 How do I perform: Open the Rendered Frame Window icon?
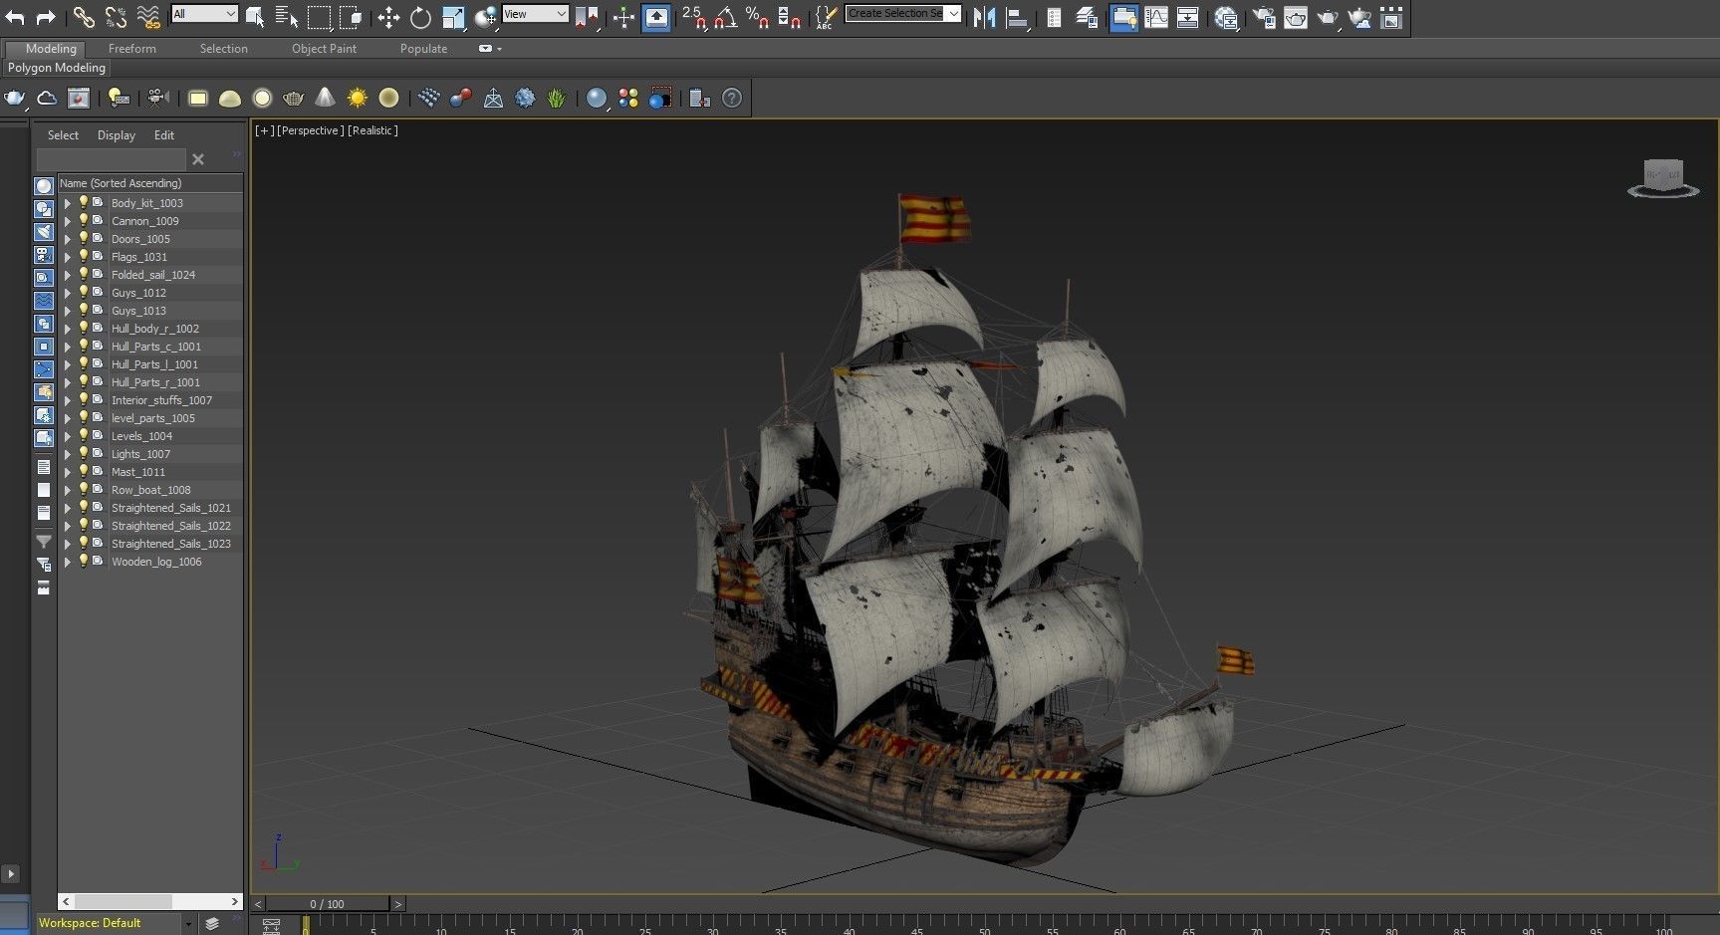1296,17
